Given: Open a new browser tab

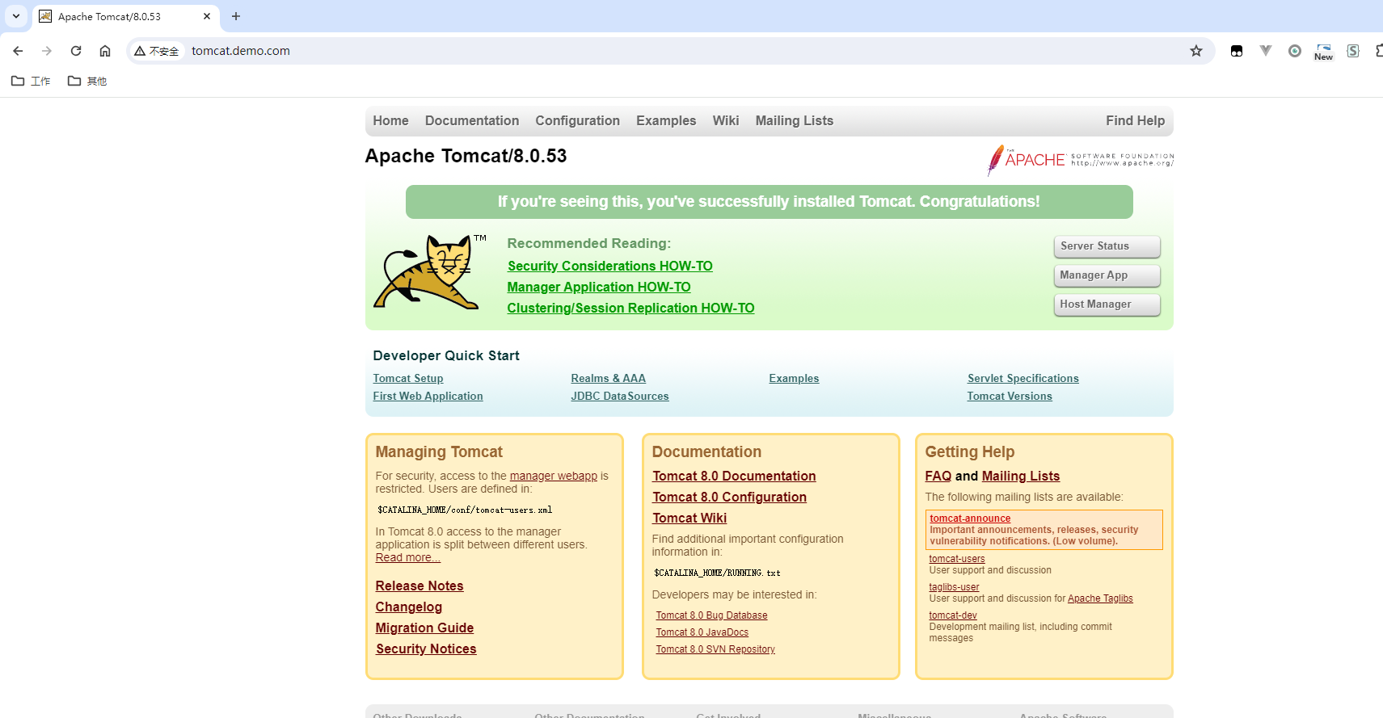Looking at the screenshot, I should (236, 16).
